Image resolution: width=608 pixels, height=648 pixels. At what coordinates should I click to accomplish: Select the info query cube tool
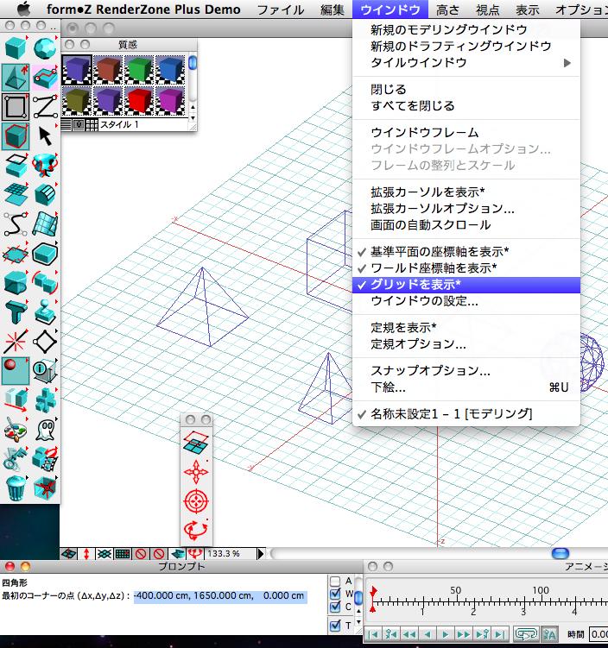point(45,371)
